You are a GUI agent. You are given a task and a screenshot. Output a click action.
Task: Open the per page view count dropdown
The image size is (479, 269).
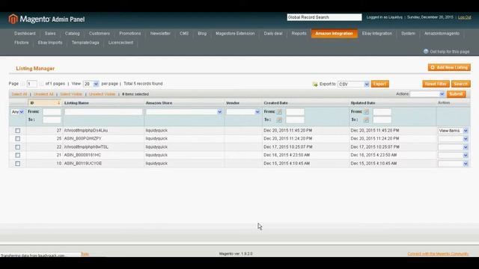click(91, 84)
